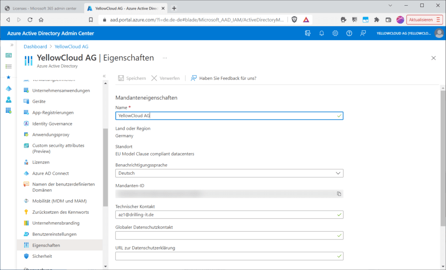Click into the Name text field
The image size is (446, 270).
coord(229,116)
